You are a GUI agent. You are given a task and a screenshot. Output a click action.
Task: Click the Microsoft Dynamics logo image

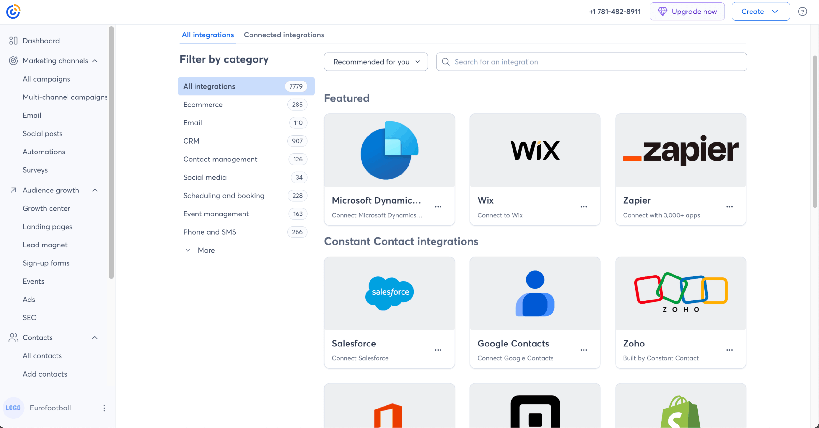point(389,150)
